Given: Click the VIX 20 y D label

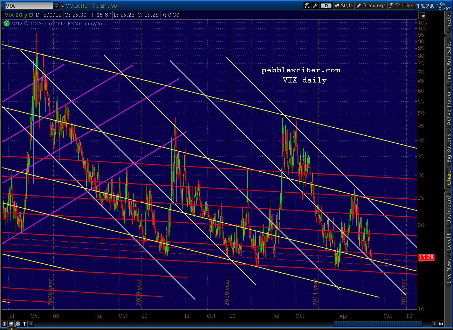Looking at the screenshot, I should point(19,15).
